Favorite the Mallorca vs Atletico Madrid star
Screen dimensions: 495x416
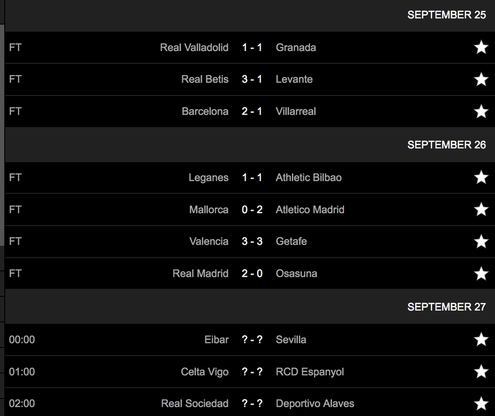pyautogui.click(x=481, y=210)
